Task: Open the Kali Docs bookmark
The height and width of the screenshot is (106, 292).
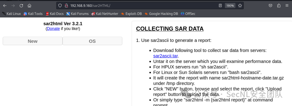Action: 55,14
